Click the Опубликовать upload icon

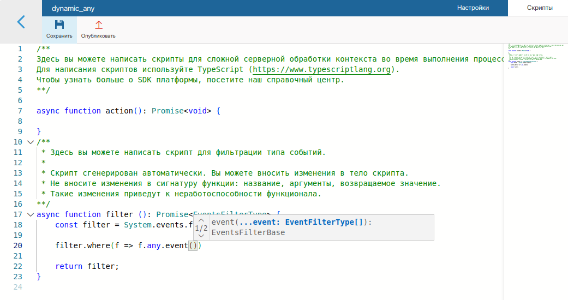click(98, 25)
